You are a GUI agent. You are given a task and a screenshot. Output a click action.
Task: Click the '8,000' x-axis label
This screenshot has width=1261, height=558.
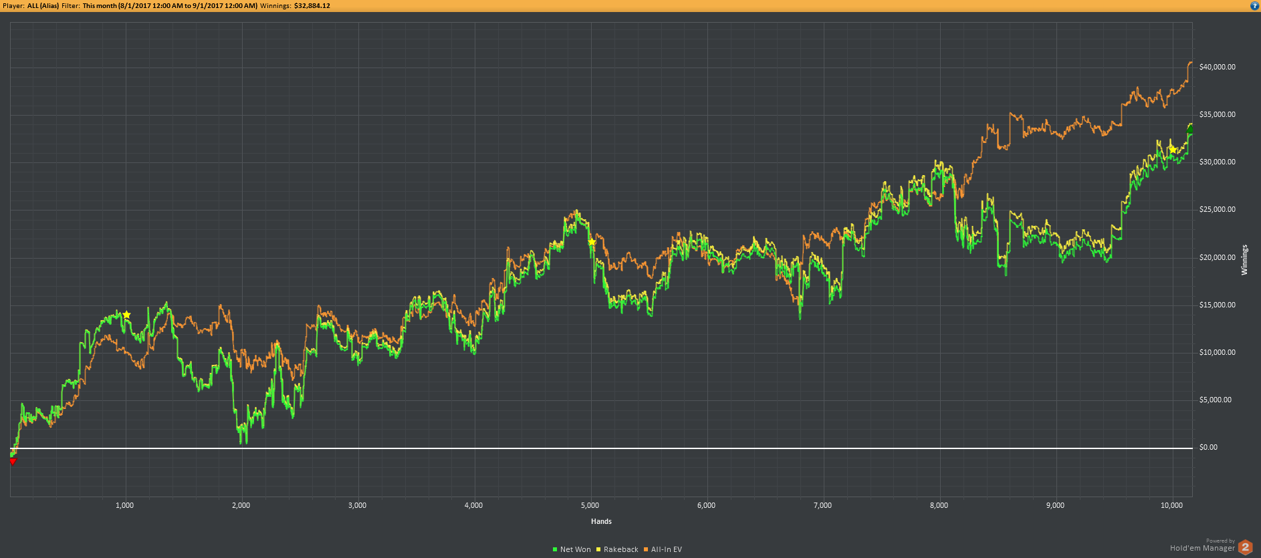[x=939, y=505]
